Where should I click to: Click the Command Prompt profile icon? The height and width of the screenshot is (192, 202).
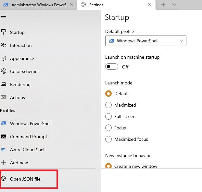pos(4,137)
